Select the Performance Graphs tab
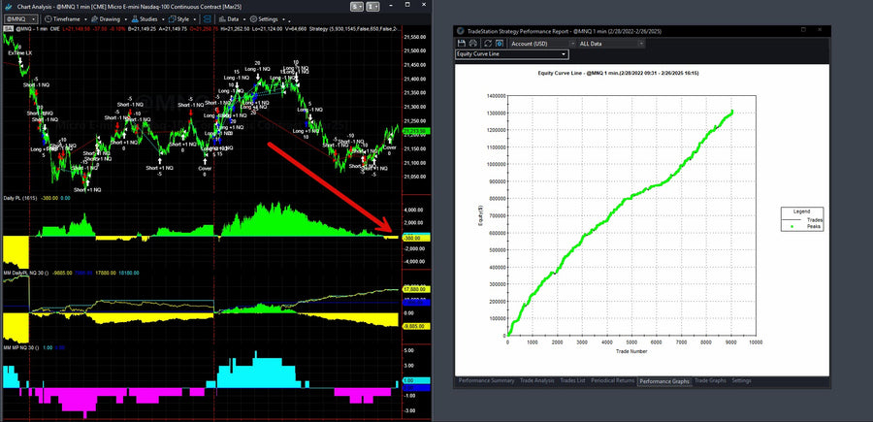 664,381
